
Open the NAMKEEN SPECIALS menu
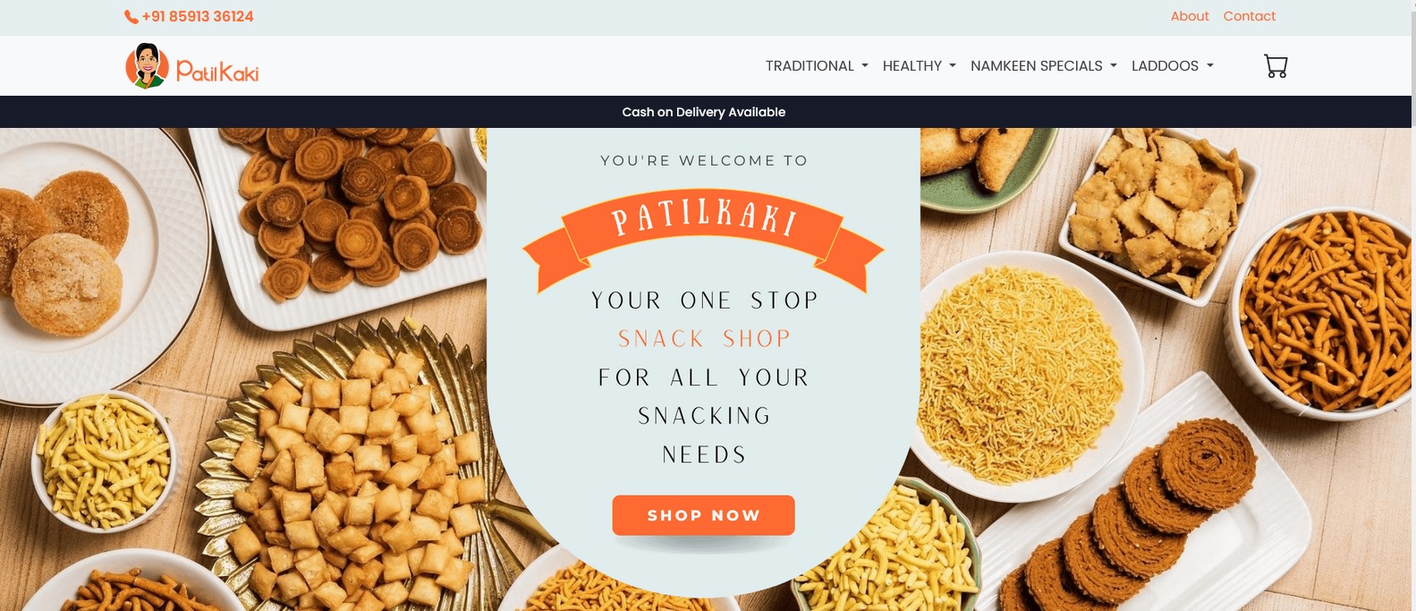point(1044,66)
